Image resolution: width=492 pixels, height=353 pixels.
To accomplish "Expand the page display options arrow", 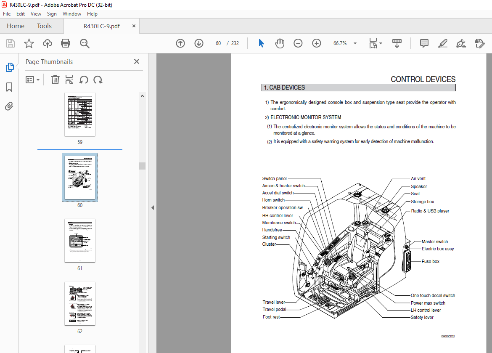I will pos(381,43).
